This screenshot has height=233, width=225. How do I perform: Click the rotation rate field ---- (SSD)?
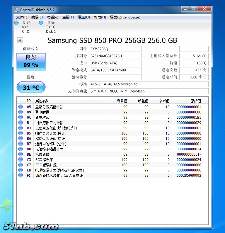coord(194,63)
